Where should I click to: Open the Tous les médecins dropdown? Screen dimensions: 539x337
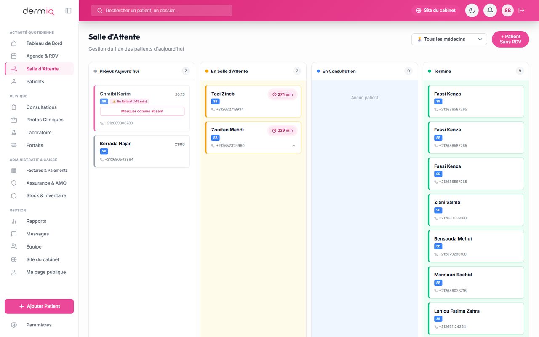click(449, 39)
